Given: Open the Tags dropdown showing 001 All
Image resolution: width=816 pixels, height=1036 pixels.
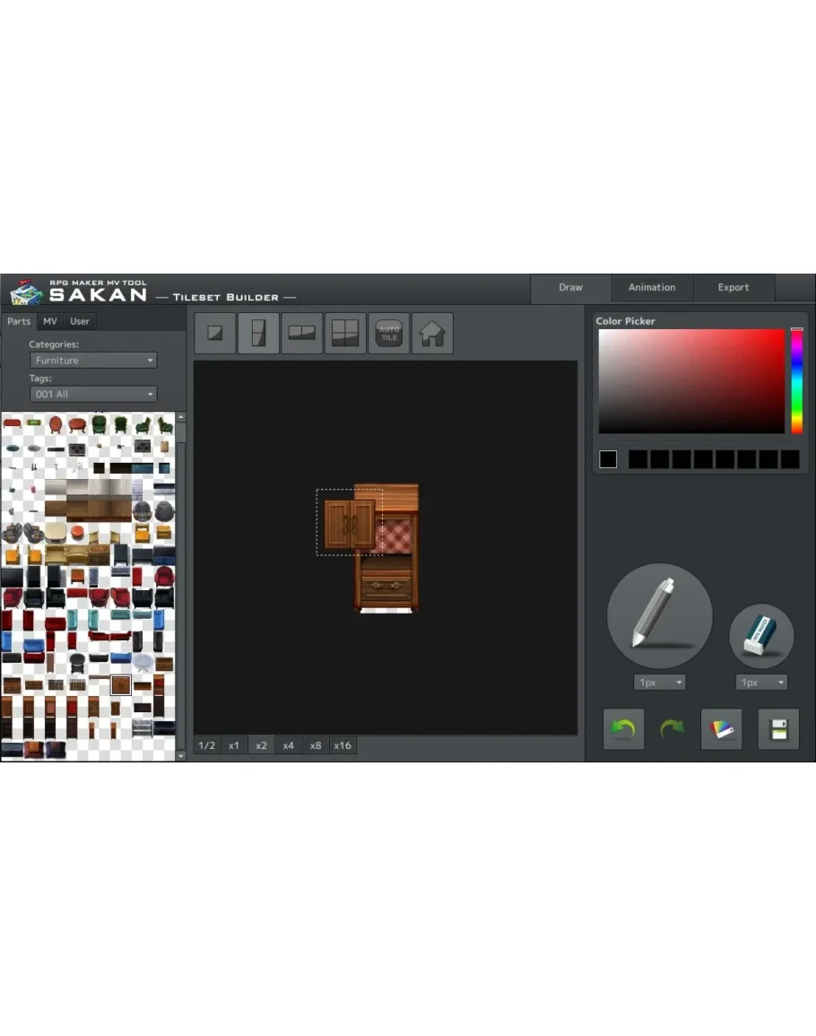Looking at the screenshot, I should (94, 395).
